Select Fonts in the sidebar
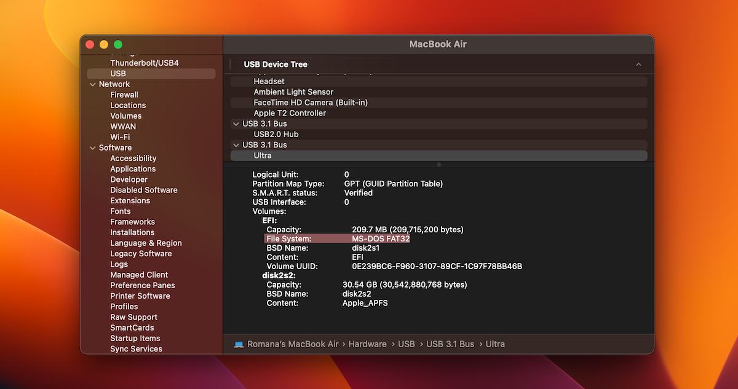Viewport: 738px width, 389px height. [121, 211]
